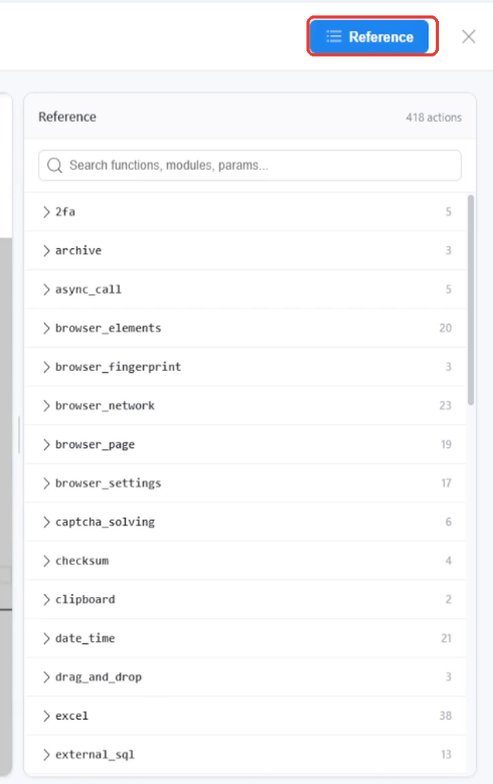
Task: Expand the excel module chevron
Action: pos(46,715)
